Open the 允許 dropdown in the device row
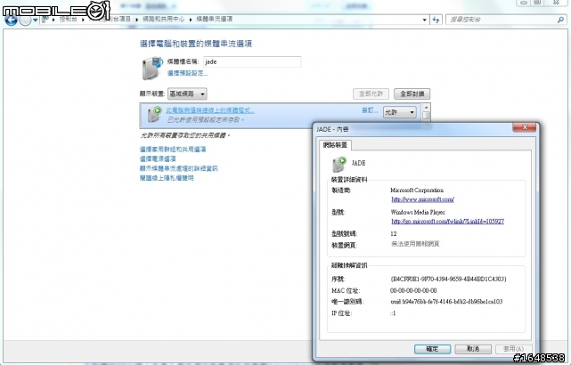571x365 pixels. coord(399,112)
